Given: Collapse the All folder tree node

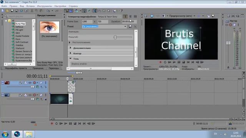Looking at the screenshot, I should (x=6, y=21).
